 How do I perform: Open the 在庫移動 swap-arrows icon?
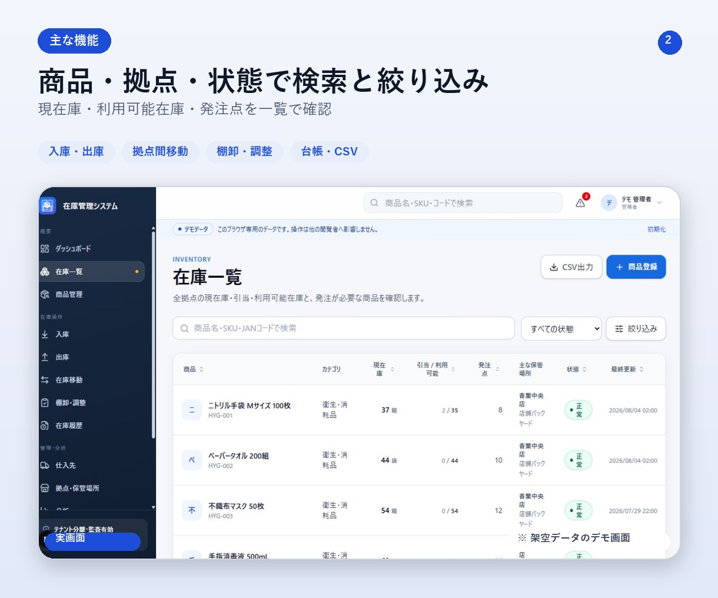pyautogui.click(x=45, y=380)
